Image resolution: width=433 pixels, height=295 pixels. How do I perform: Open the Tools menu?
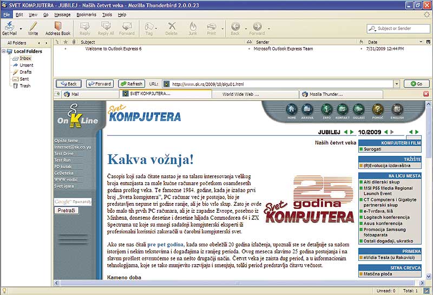pyautogui.click(x=107, y=15)
